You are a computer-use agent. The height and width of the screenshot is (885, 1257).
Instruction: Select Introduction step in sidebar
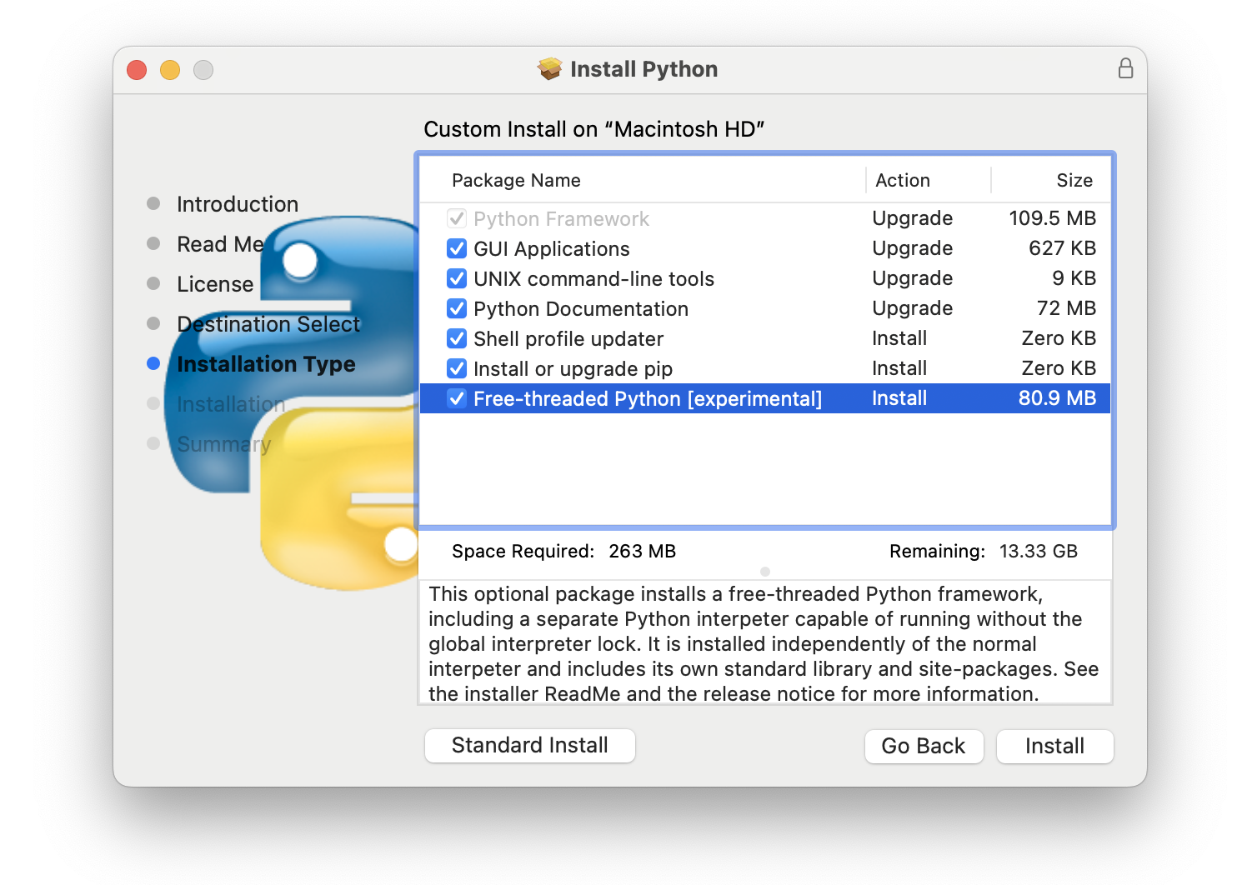point(238,203)
